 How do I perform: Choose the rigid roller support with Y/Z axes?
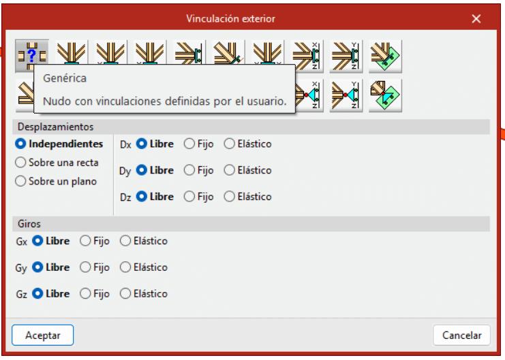tap(346, 55)
